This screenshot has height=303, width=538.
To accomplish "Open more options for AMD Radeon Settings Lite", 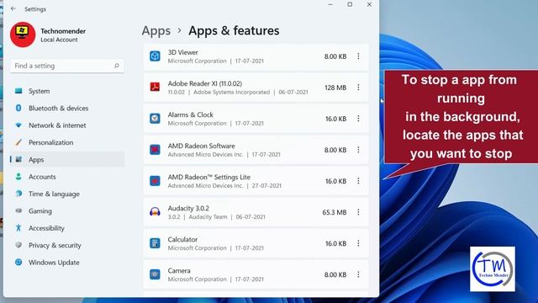I will [x=358, y=181].
